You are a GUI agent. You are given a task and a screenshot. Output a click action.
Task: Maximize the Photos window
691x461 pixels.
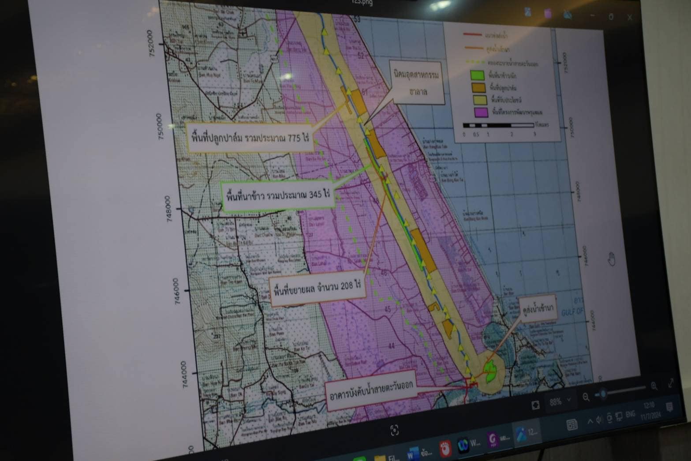click(611, 17)
